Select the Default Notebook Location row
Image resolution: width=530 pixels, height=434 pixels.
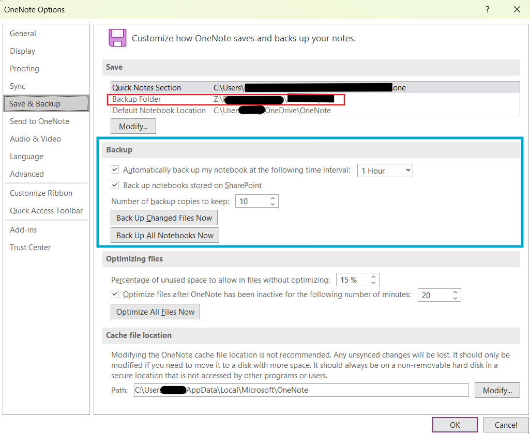315,111
